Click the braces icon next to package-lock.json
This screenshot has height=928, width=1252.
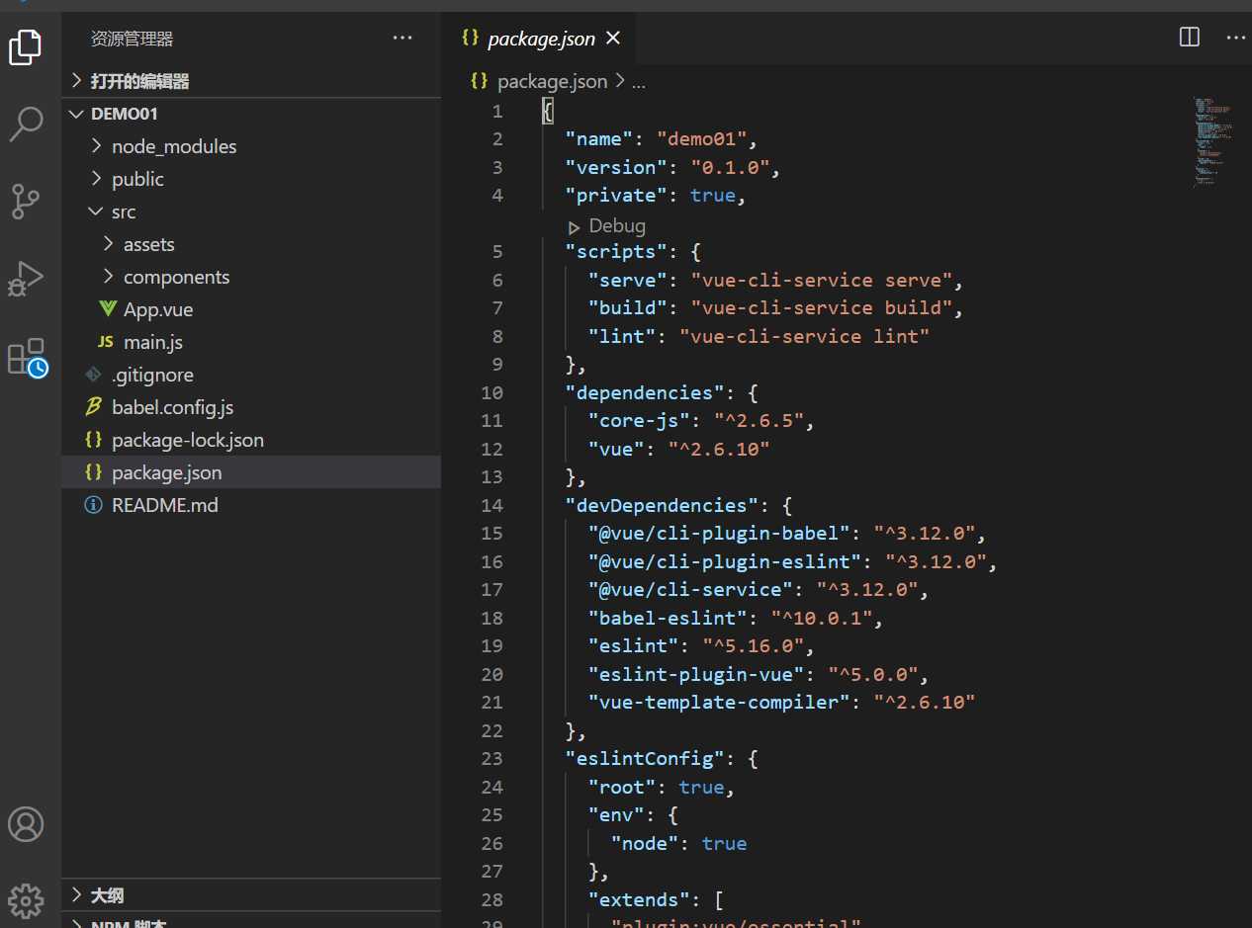point(94,440)
